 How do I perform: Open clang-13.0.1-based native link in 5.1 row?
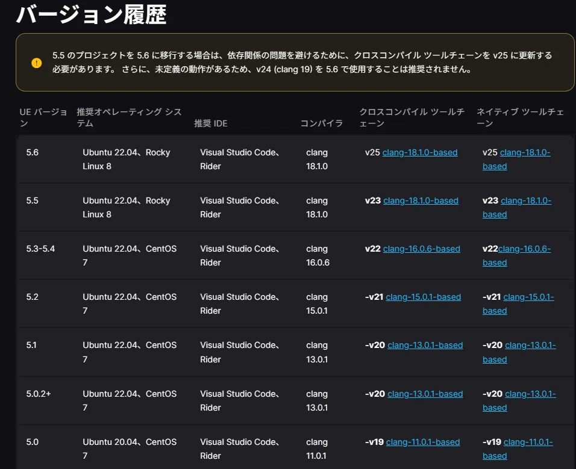pyautogui.click(x=519, y=352)
